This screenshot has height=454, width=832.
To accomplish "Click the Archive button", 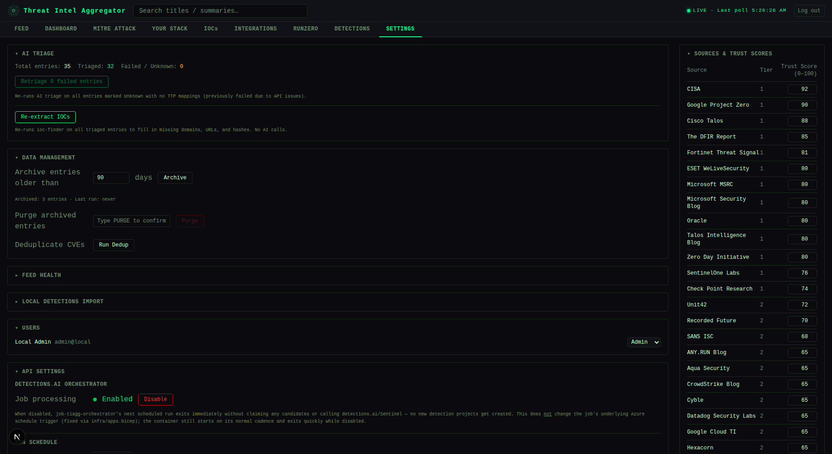I will (x=175, y=178).
